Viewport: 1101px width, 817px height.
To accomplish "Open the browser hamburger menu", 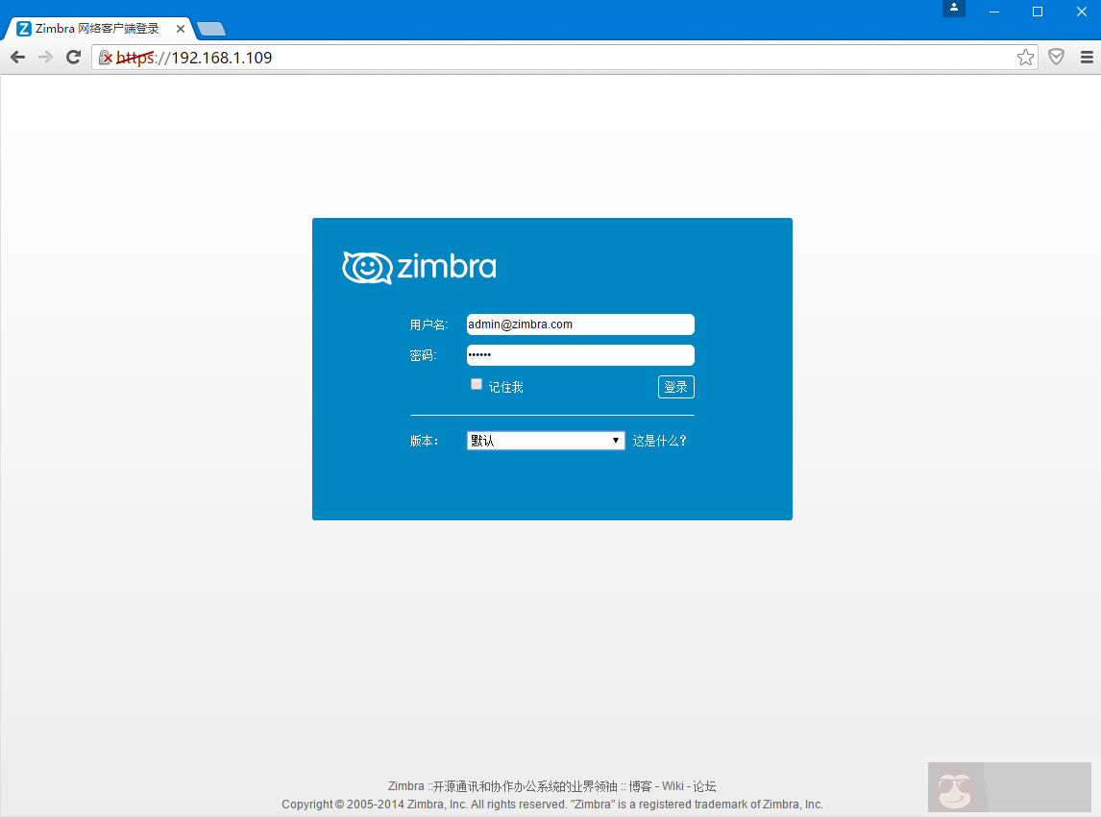I will [1087, 57].
